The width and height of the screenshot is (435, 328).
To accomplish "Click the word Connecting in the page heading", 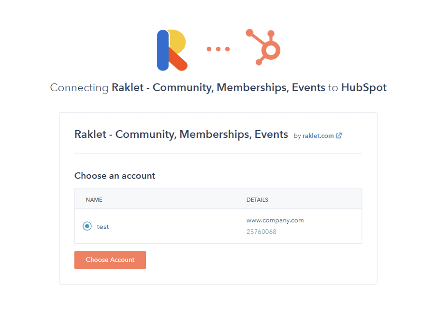I will pyautogui.click(x=79, y=88).
